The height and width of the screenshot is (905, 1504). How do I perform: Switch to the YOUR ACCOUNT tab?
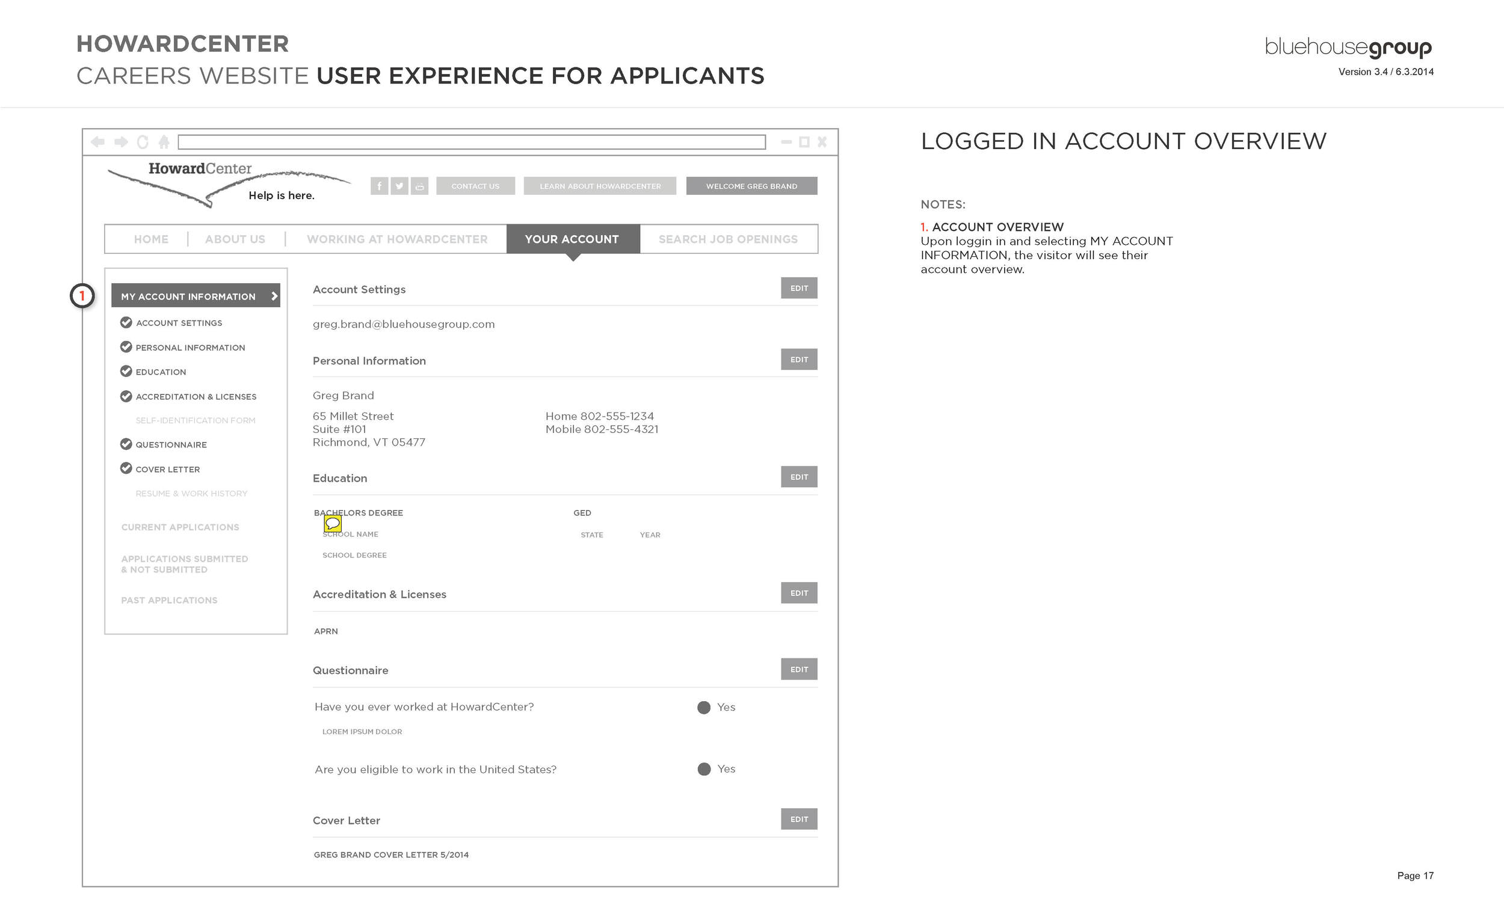572,239
